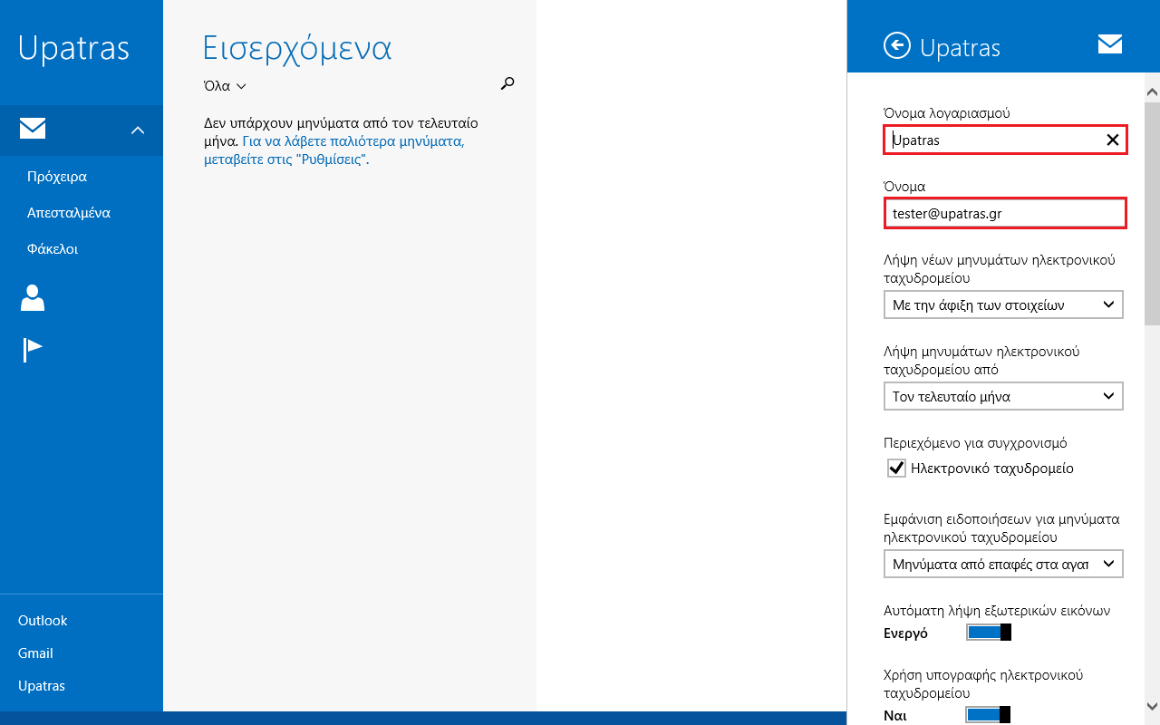Expand the Όλα filter dropdown
This screenshot has width=1160, height=725.
(225, 86)
